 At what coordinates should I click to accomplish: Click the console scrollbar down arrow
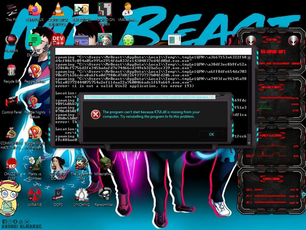[x=249, y=143]
